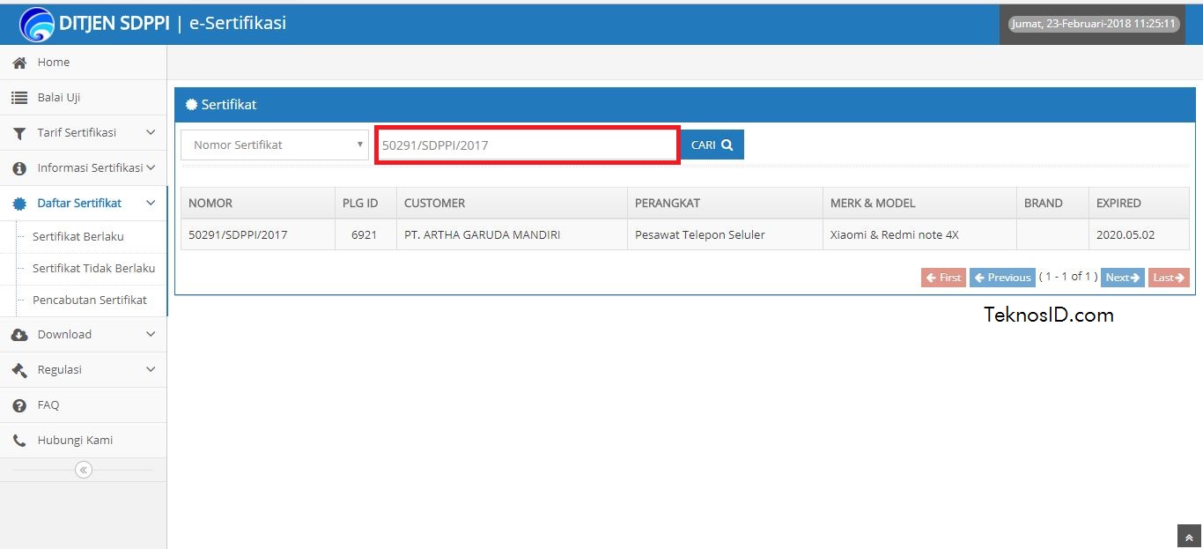1203x549 pixels.
Task: Click table cell 50291/SDPPI/2017
Action: pyautogui.click(x=258, y=234)
